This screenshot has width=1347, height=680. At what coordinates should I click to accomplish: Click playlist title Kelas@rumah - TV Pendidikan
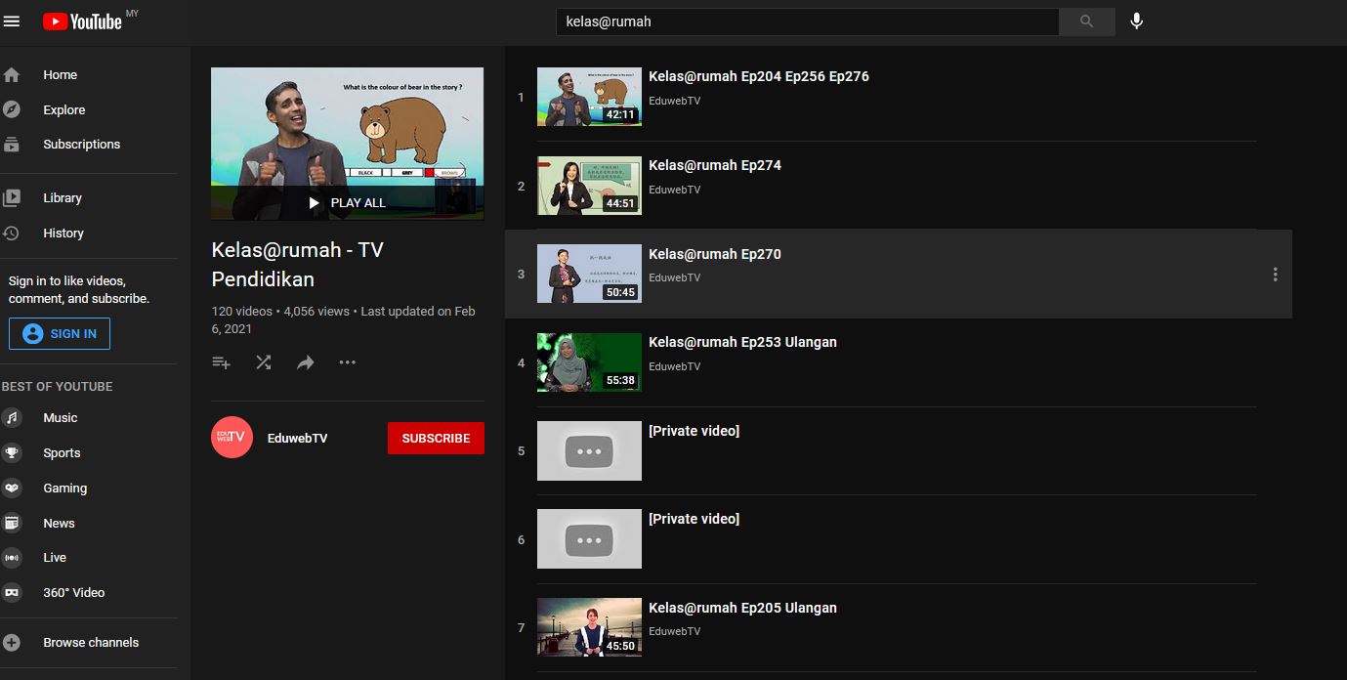pos(297,265)
